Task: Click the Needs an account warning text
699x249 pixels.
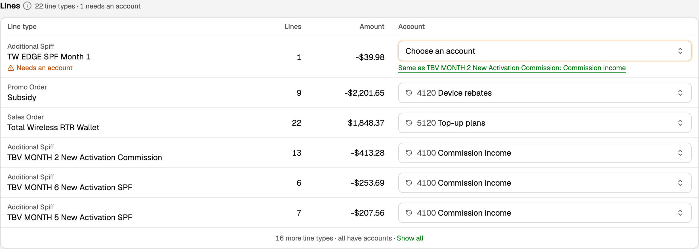Action: 45,68
